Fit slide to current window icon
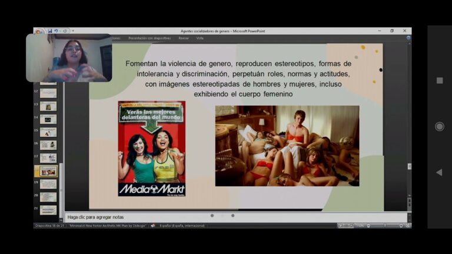 408,226
